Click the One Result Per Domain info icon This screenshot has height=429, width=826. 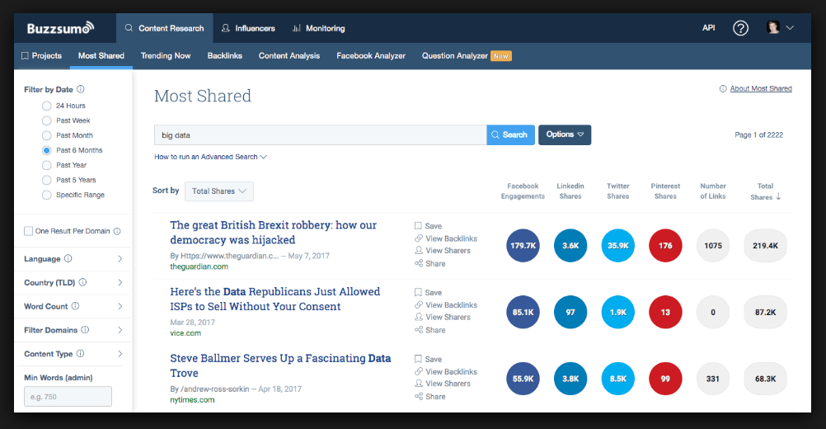(117, 231)
